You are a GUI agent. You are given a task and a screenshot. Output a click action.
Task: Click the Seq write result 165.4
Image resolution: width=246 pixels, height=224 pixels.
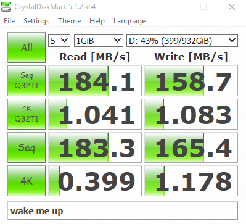click(191, 147)
